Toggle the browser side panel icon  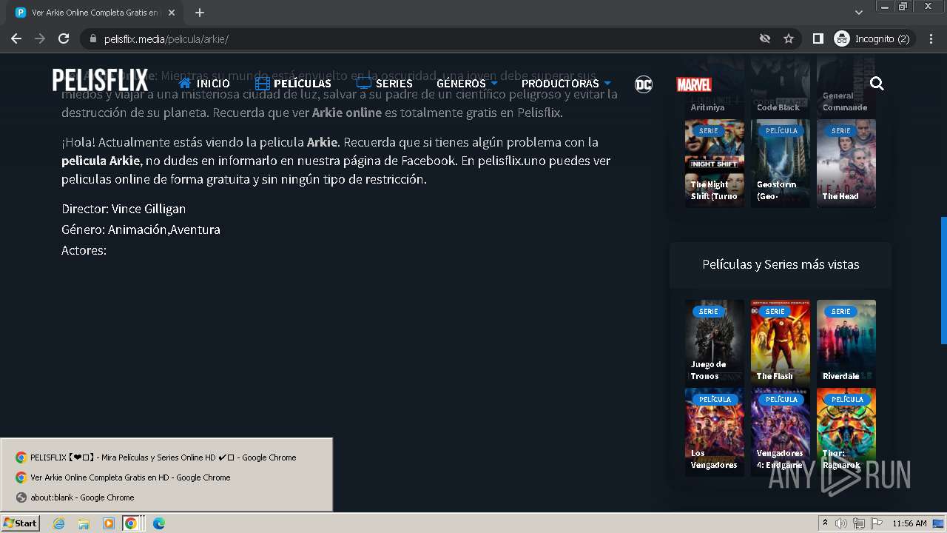[818, 38]
